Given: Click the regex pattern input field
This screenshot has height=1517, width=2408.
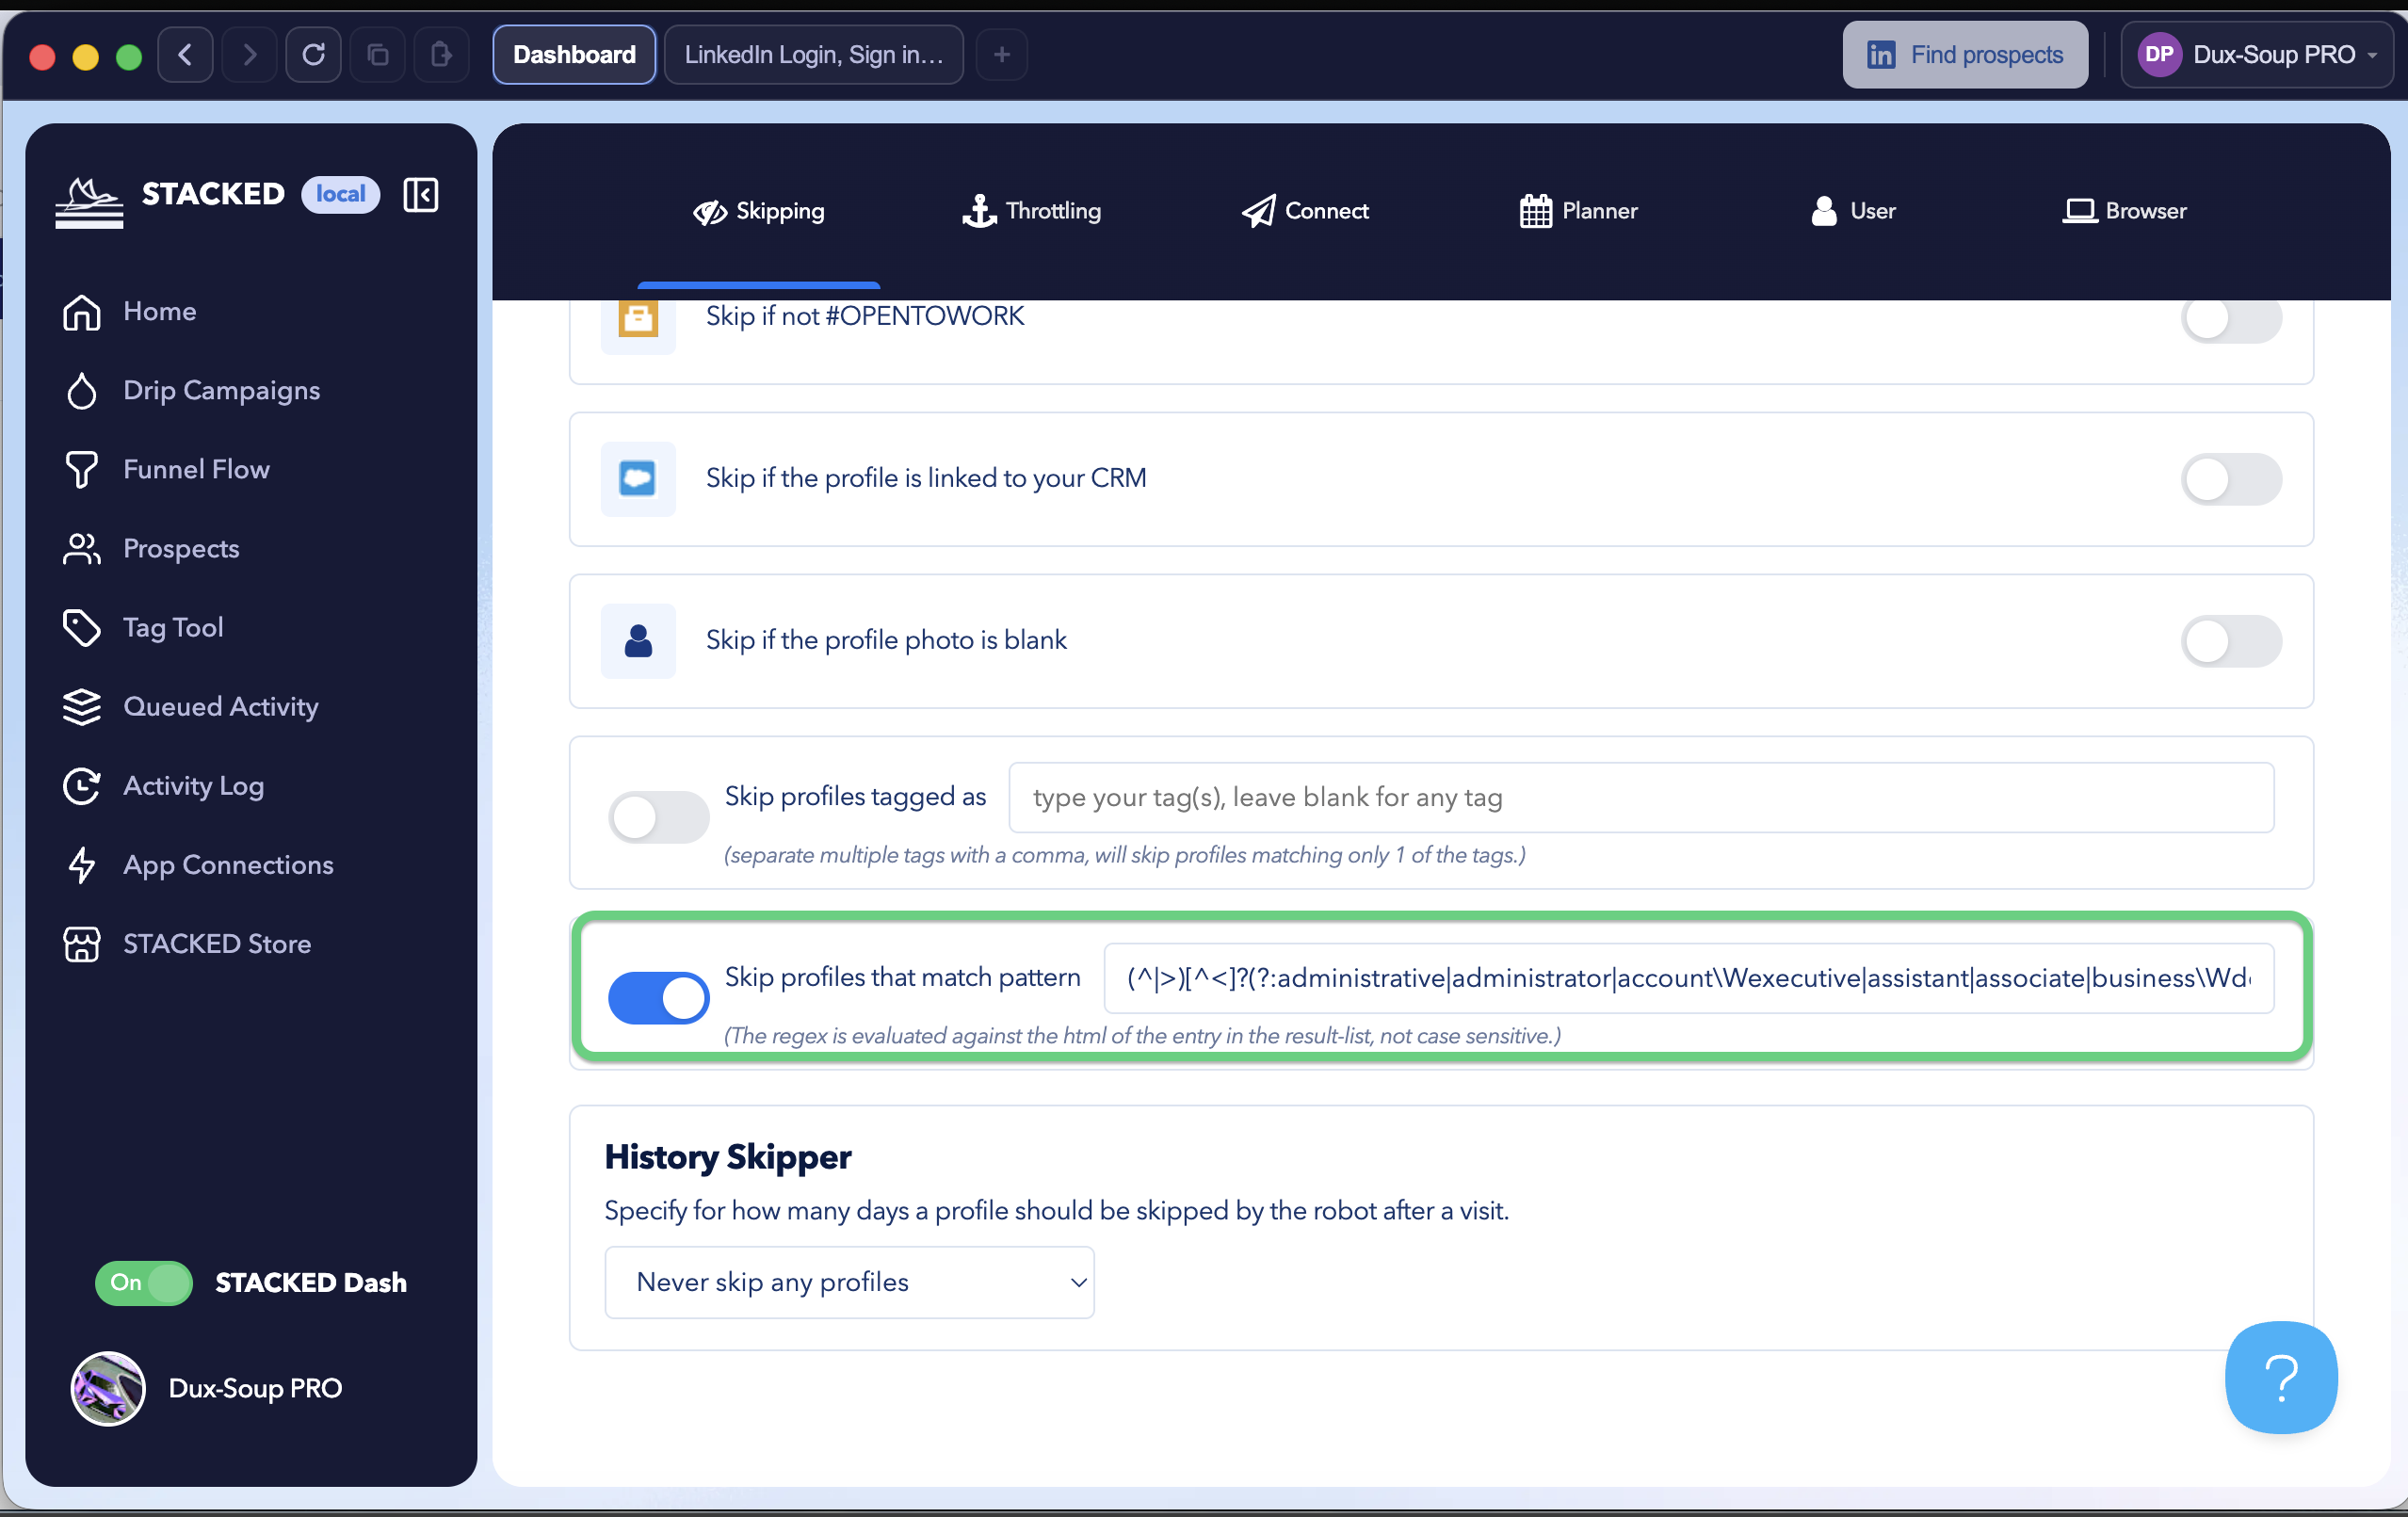Looking at the screenshot, I should tap(1688, 978).
